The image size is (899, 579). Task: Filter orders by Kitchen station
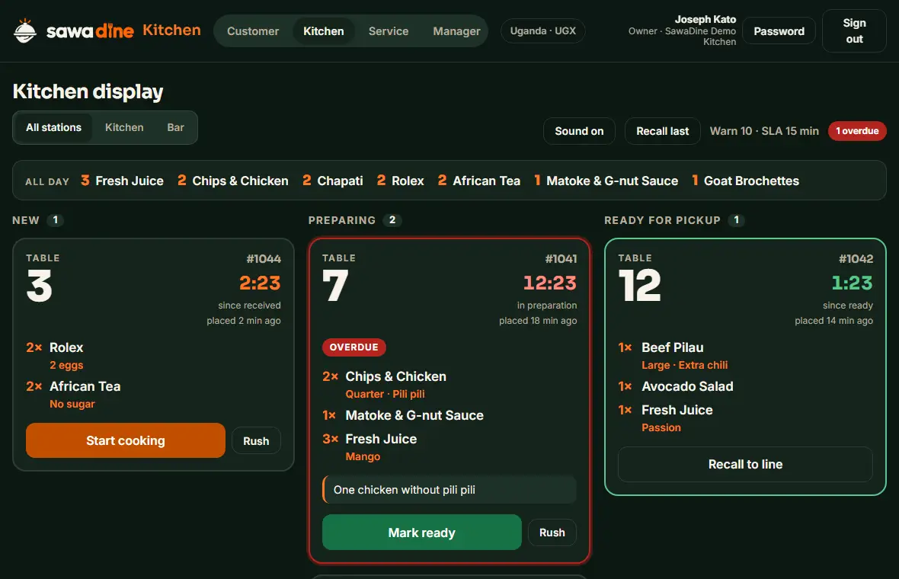point(124,127)
